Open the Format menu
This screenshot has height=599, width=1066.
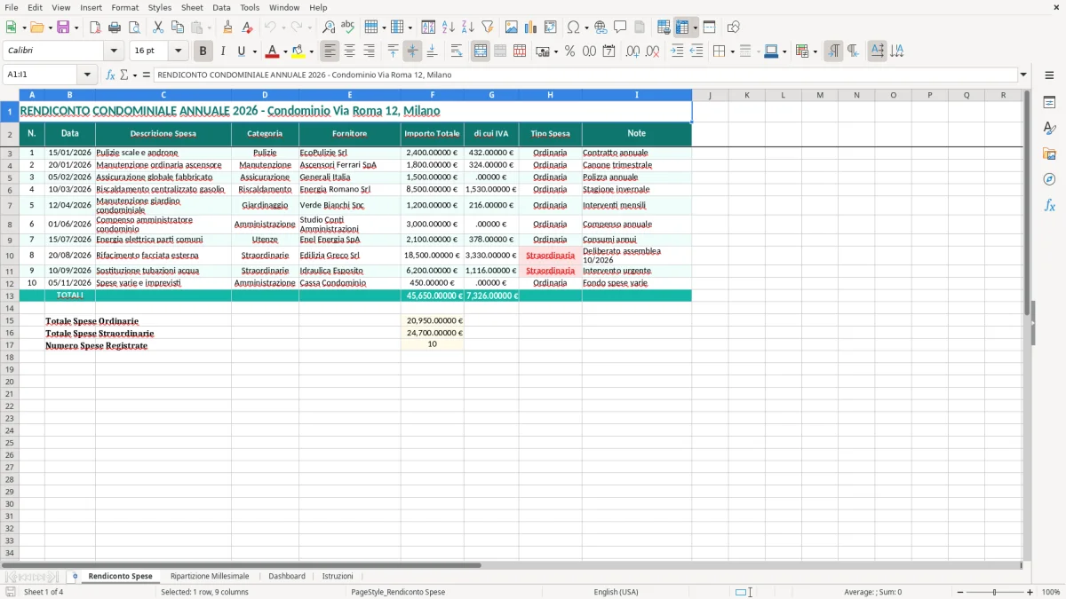point(124,7)
